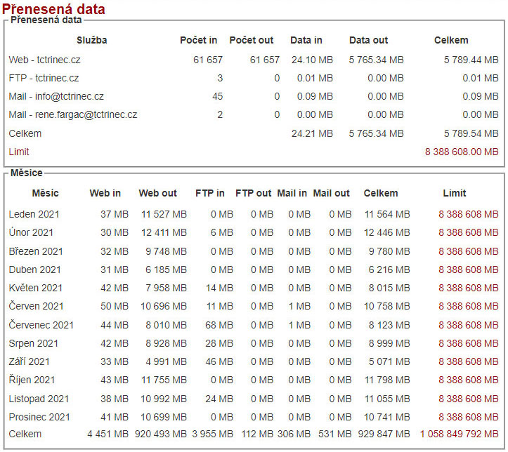Click the 12 411 MB Web out value for Únor
This screenshot has height=452, width=508.
[x=164, y=232]
